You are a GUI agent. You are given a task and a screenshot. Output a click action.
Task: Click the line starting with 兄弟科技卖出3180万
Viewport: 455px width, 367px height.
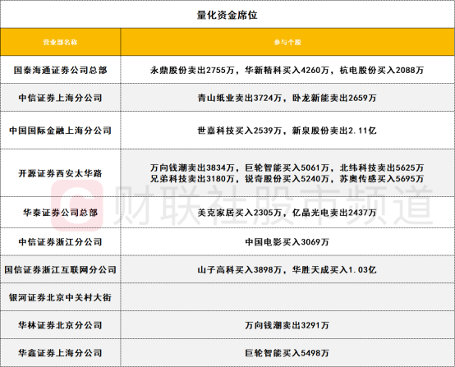point(287,179)
